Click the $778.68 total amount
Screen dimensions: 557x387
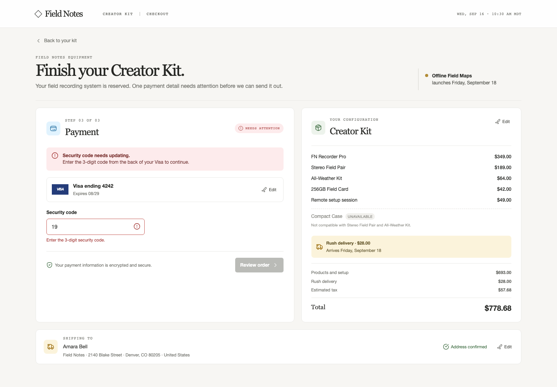[x=498, y=308]
